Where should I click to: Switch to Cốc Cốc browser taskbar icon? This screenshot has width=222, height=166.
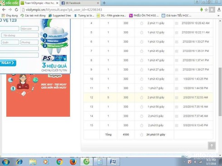87,161
